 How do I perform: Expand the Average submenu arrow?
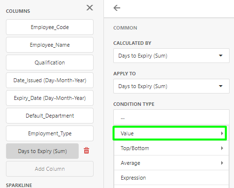(222, 163)
